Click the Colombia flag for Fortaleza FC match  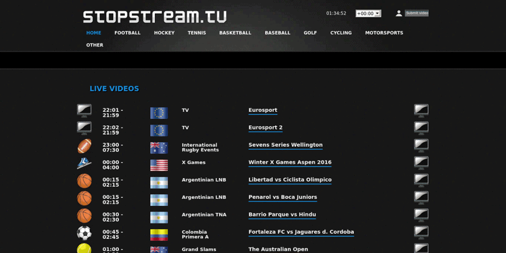coord(159,235)
